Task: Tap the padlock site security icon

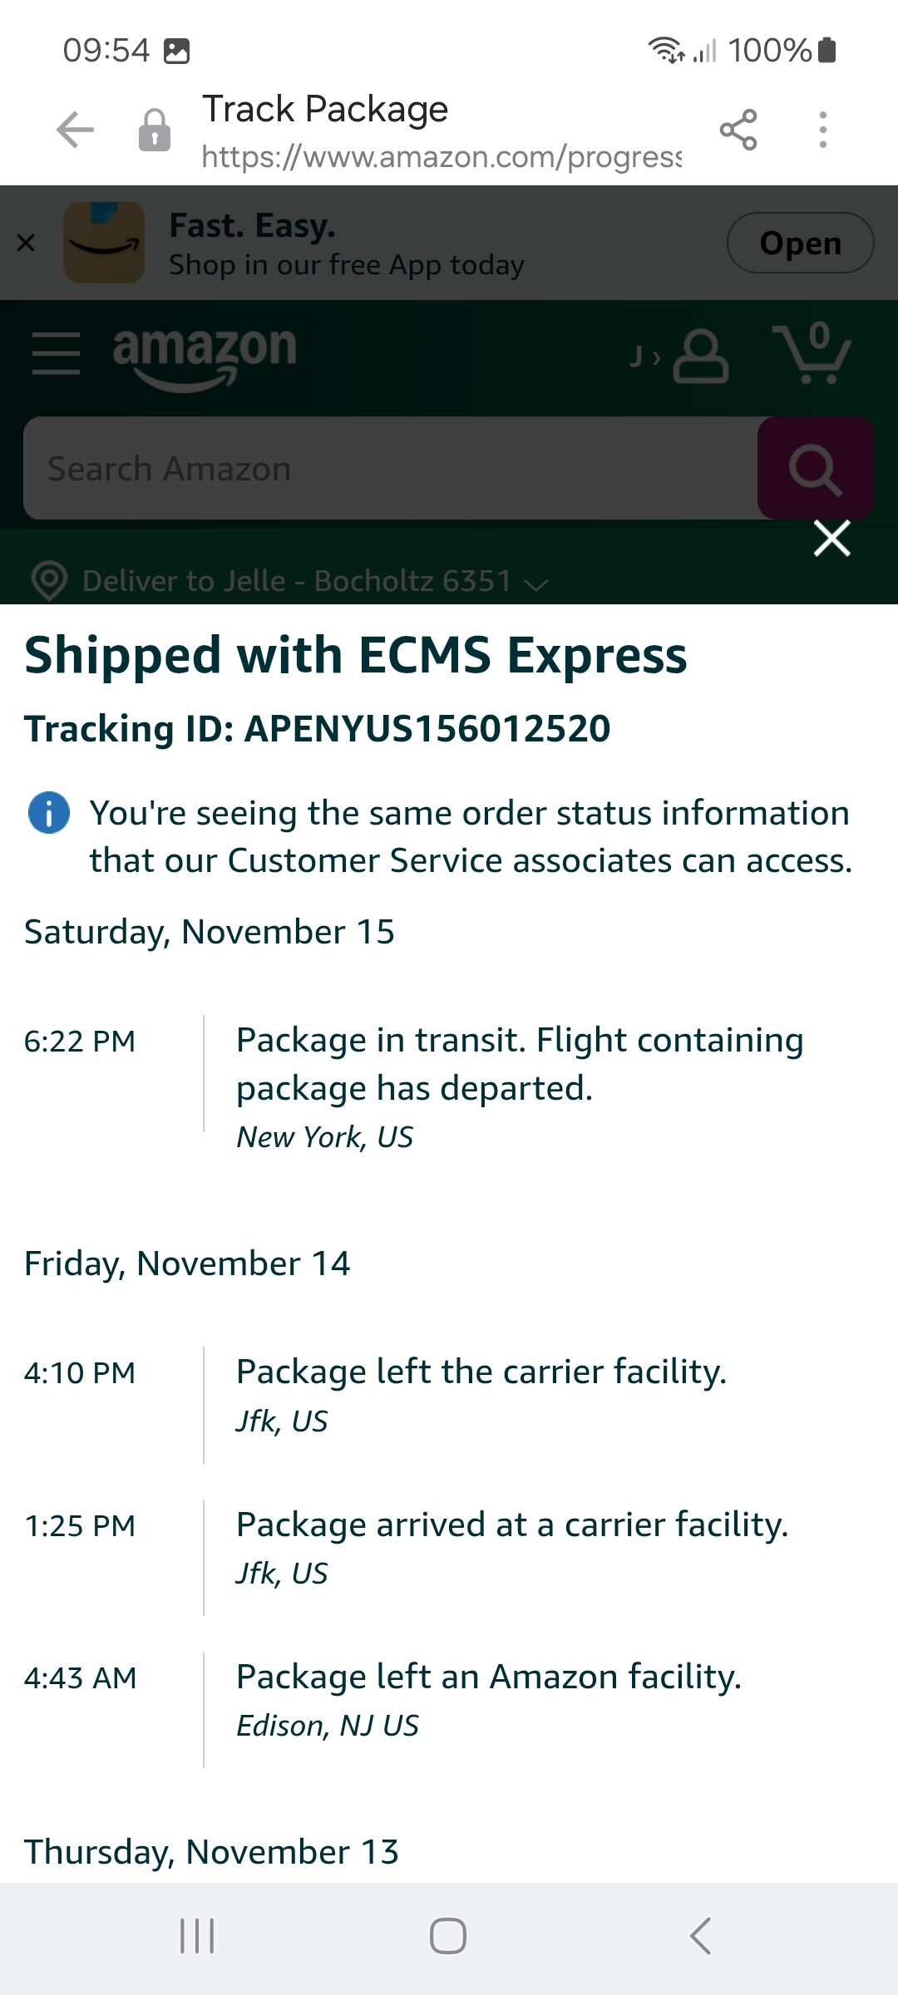Action: point(155,131)
